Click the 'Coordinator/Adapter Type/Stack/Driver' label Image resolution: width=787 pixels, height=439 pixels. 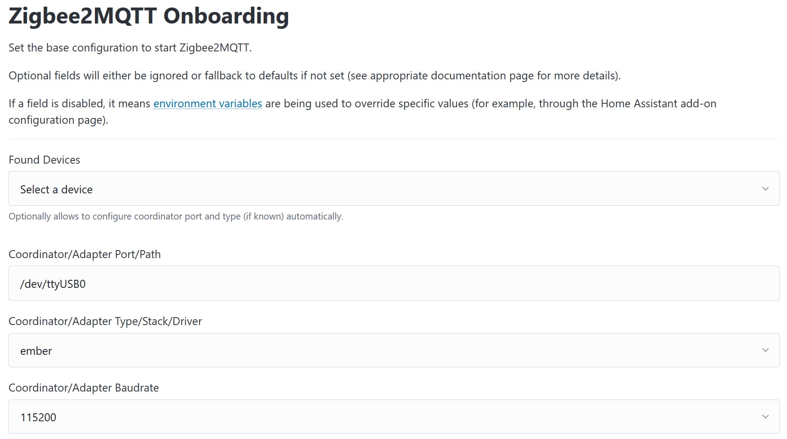(x=105, y=321)
